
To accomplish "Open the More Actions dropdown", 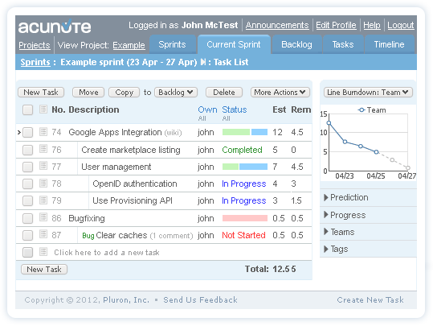I will point(280,92).
